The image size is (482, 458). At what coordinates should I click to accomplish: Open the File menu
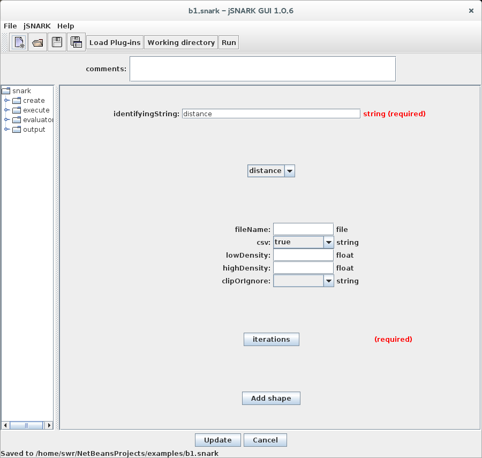10,26
